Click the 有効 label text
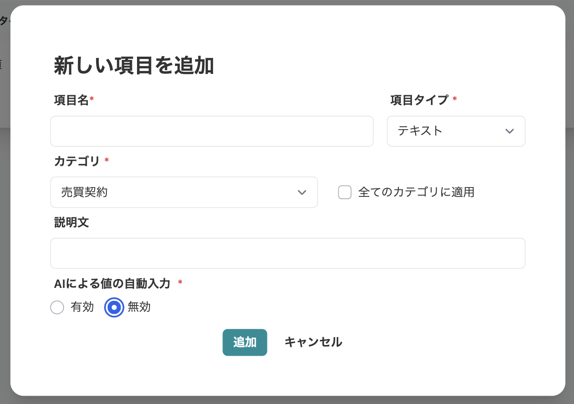574x404 pixels. (x=82, y=307)
